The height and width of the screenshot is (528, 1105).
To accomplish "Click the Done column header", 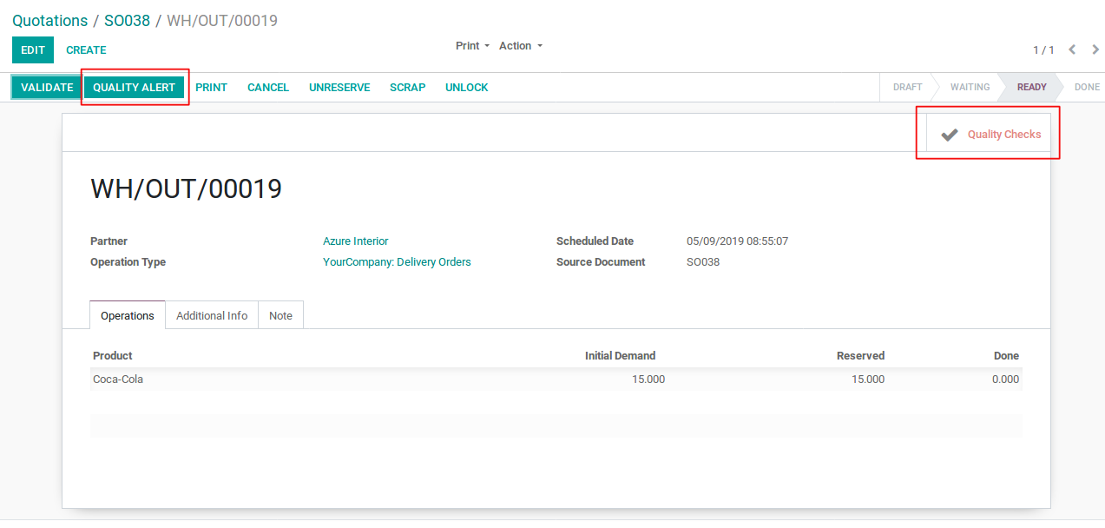I will (x=1006, y=356).
